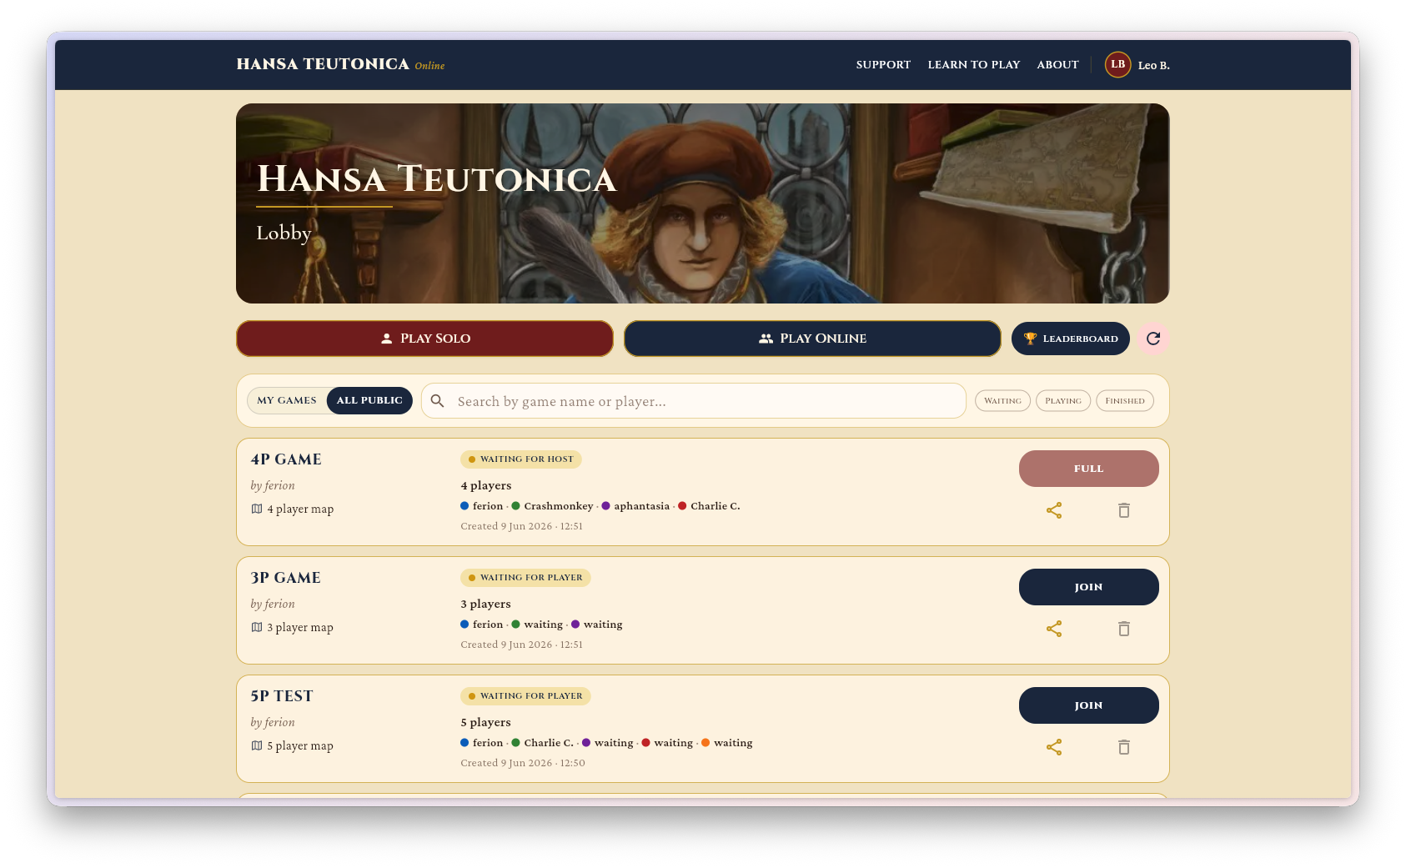Toggle the Playing filter chip
The image size is (1406, 868).
[1063, 401]
